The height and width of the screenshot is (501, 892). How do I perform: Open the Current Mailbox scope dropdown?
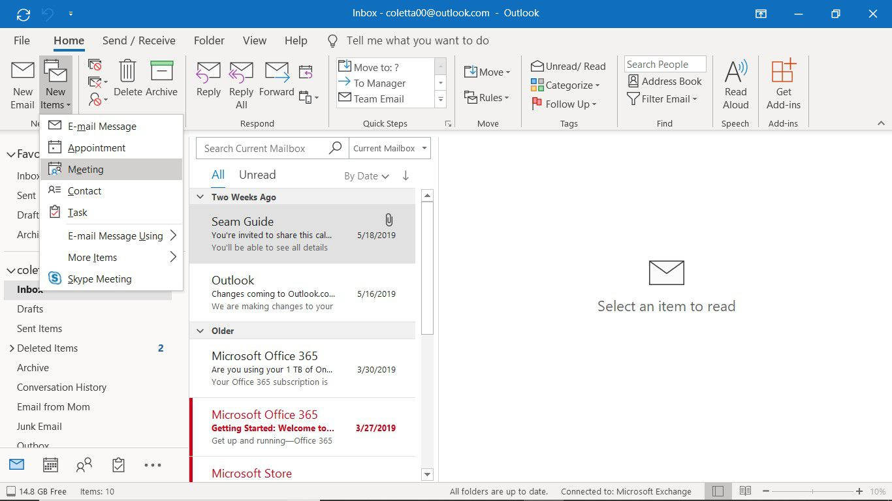[x=390, y=148]
